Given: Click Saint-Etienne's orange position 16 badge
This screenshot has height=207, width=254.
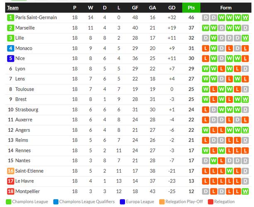Looking at the screenshot, I should pos(10,171).
